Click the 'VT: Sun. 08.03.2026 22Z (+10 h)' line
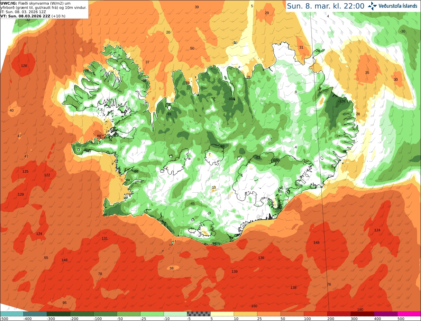Screen dimensions: 421x321 pyautogui.click(x=32, y=16)
